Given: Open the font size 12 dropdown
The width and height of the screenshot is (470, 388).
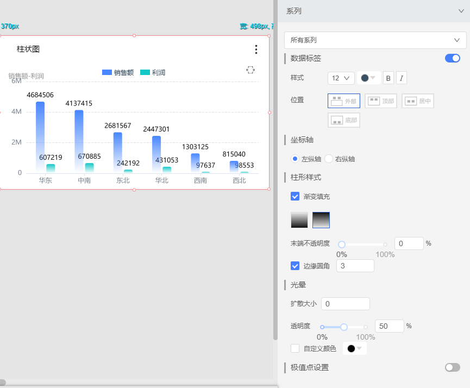Looking at the screenshot, I should (341, 78).
